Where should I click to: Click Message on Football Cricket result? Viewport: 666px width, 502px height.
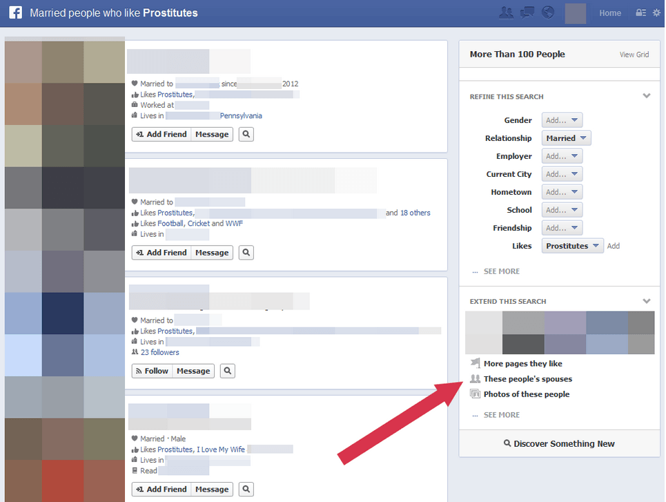[x=212, y=253]
